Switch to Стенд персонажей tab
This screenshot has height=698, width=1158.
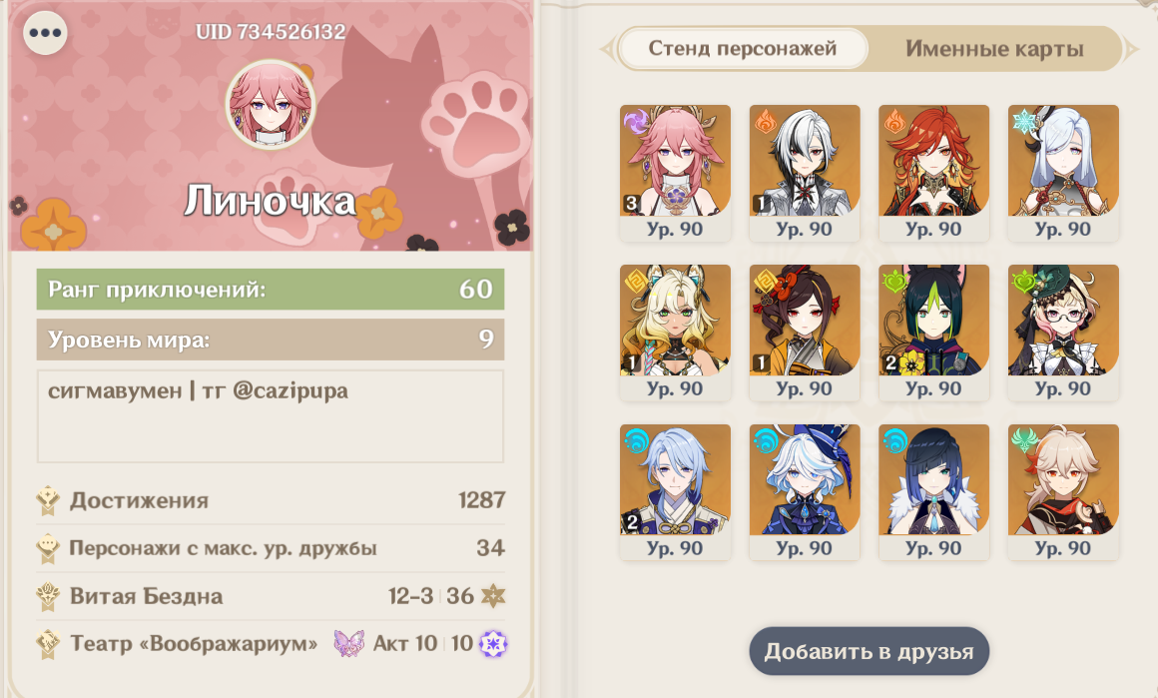pos(742,49)
